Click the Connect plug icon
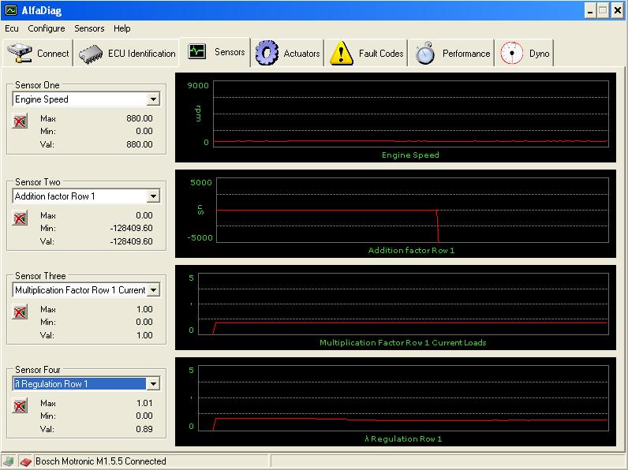 [21, 54]
